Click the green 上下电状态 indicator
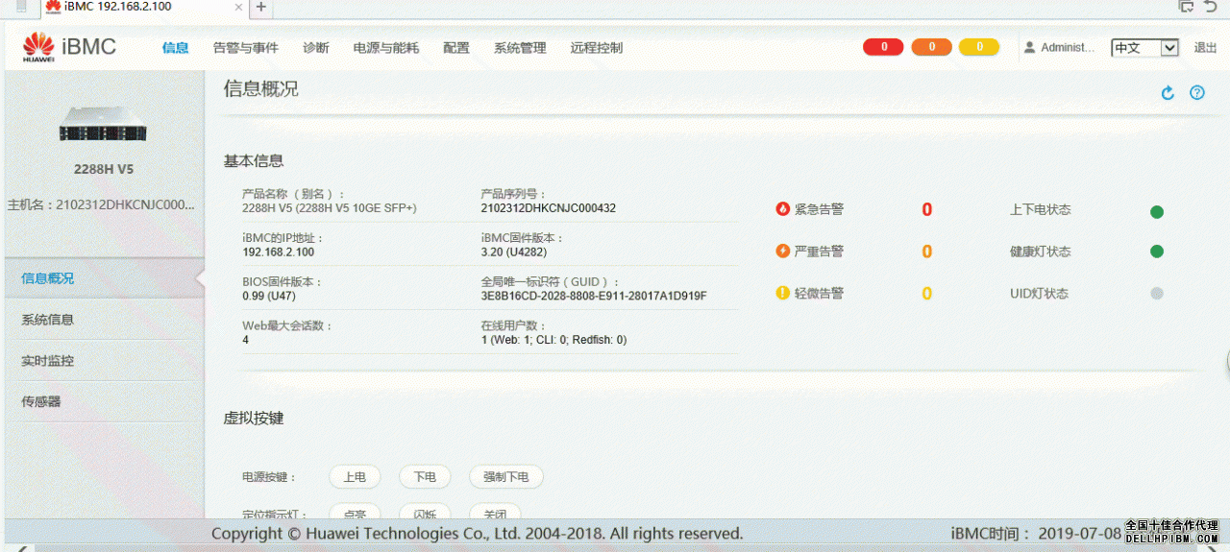The image size is (1230, 552). (x=1157, y=211)
